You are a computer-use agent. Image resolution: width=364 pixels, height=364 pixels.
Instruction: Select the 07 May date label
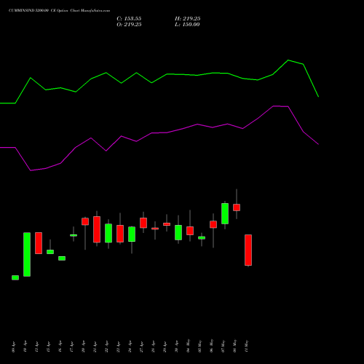click(x=223, y=347)
